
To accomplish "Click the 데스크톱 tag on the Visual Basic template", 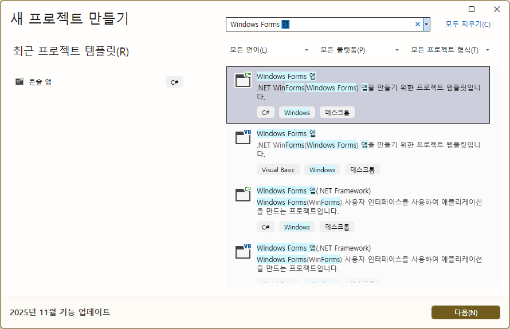I will click(362, 169).
